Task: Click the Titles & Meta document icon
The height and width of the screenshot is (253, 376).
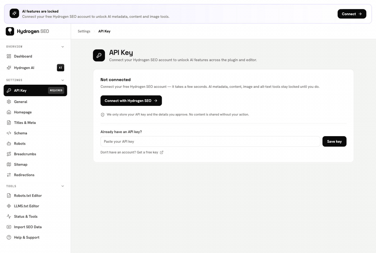Action: [x=9, y=123]
